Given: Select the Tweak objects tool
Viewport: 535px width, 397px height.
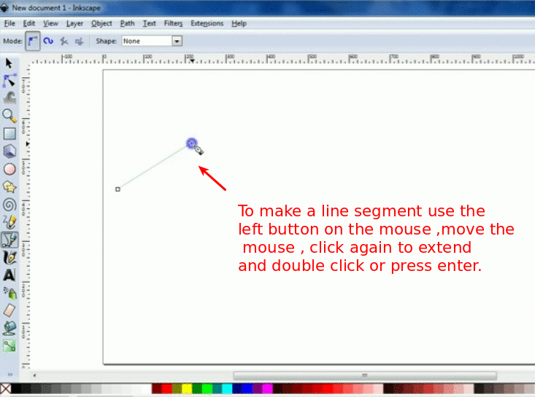Looking at the screenshot, I should tap(9, 98).
